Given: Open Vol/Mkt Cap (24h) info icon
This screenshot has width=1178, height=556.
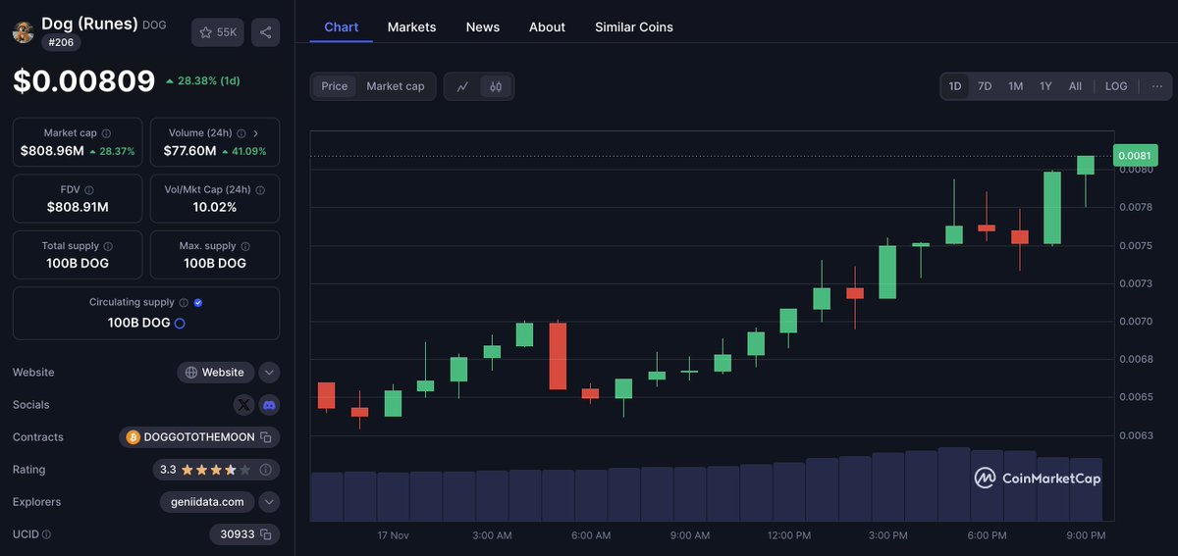Looking at the screenshot, I should (x=260, y=190).
